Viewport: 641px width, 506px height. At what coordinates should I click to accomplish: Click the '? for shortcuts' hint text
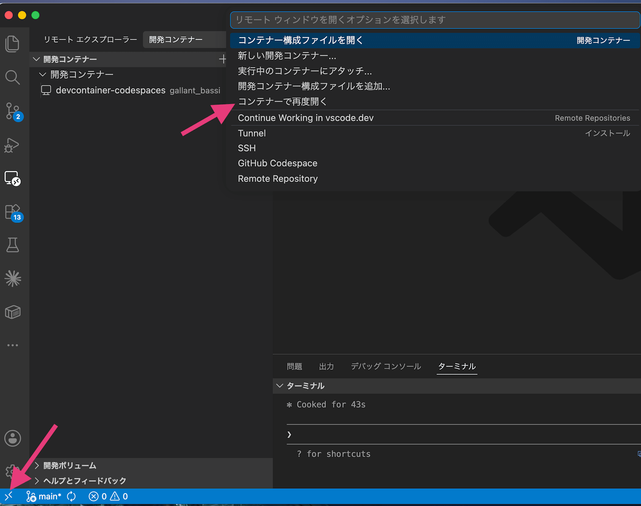tap(333, 454)
